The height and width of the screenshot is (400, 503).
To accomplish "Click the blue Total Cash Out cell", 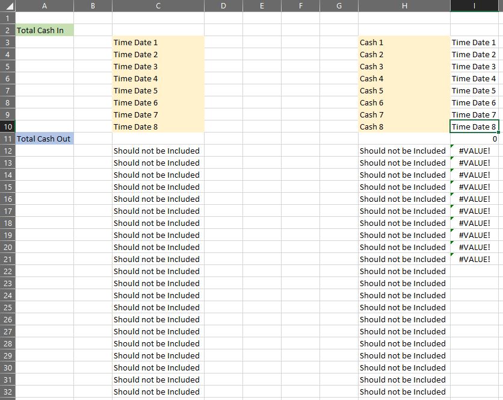I will (x=45, y=139).
